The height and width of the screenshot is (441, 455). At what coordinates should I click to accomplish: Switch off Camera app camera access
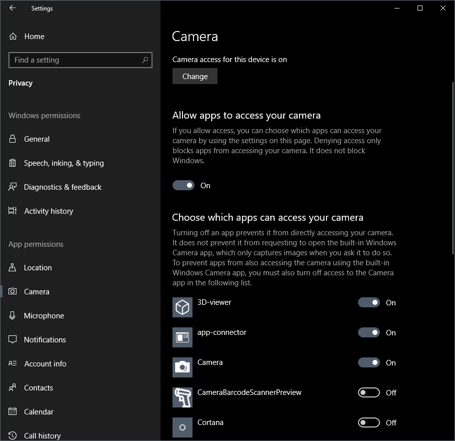coord(369,362)
